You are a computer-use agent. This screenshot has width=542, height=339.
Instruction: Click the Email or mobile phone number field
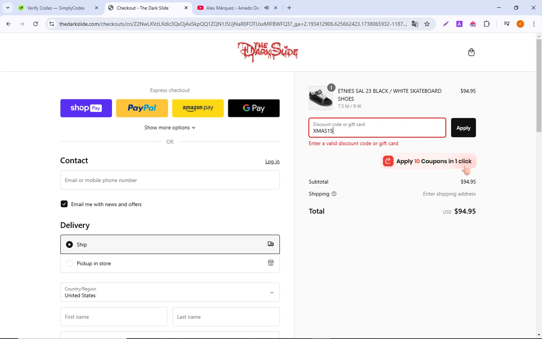coord(170,180)
